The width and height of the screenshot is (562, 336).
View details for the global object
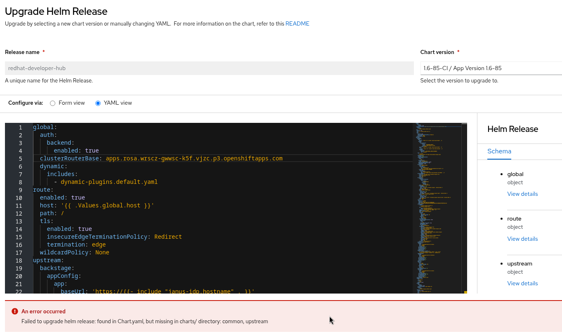click(522, 194)
